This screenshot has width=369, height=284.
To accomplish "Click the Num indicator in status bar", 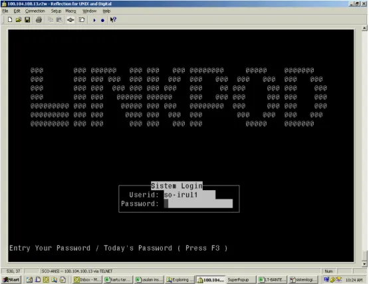I will point(328,271).
